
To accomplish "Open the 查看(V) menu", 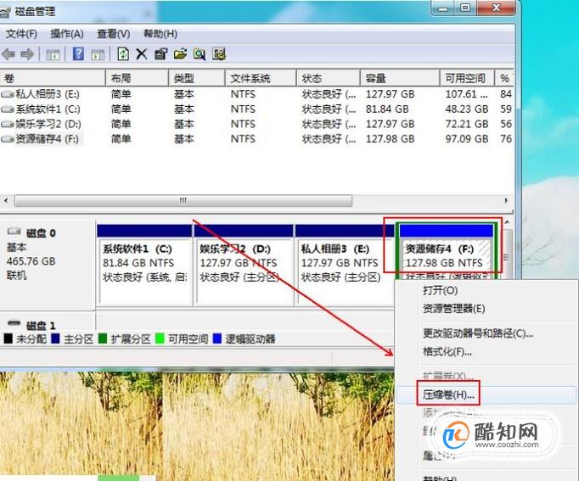I will [x=114, y=34].
